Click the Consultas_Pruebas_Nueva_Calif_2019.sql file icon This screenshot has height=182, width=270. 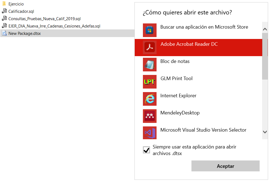(x=4, y=19)
